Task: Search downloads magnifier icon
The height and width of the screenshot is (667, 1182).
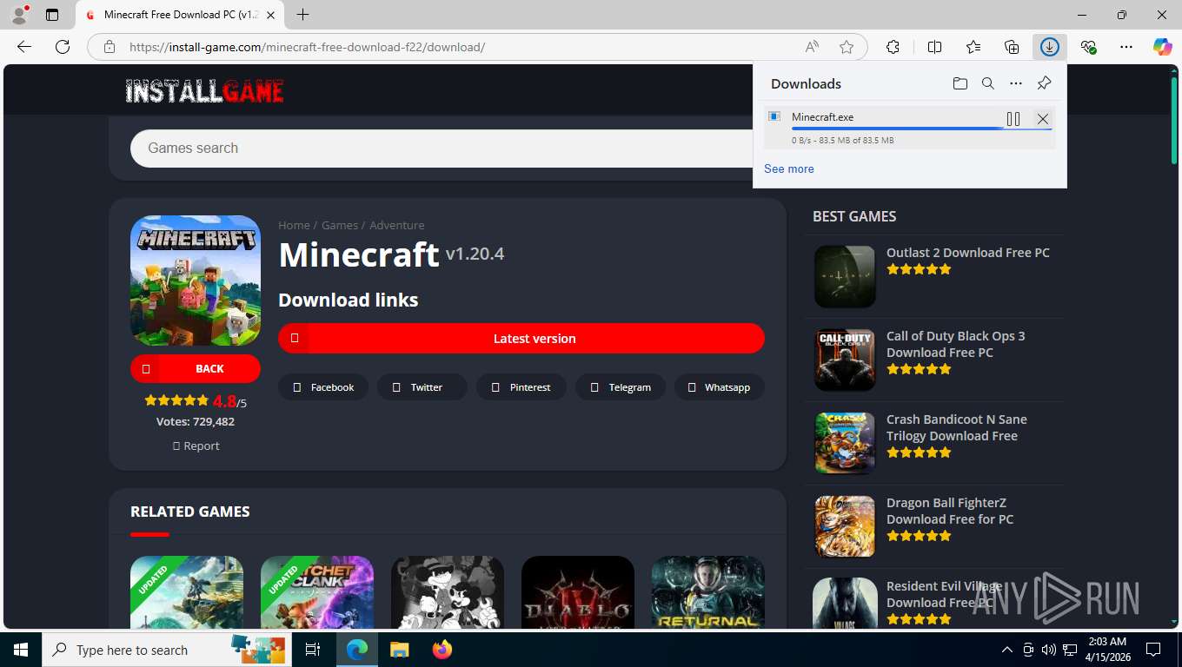Action: coord(988,83)
